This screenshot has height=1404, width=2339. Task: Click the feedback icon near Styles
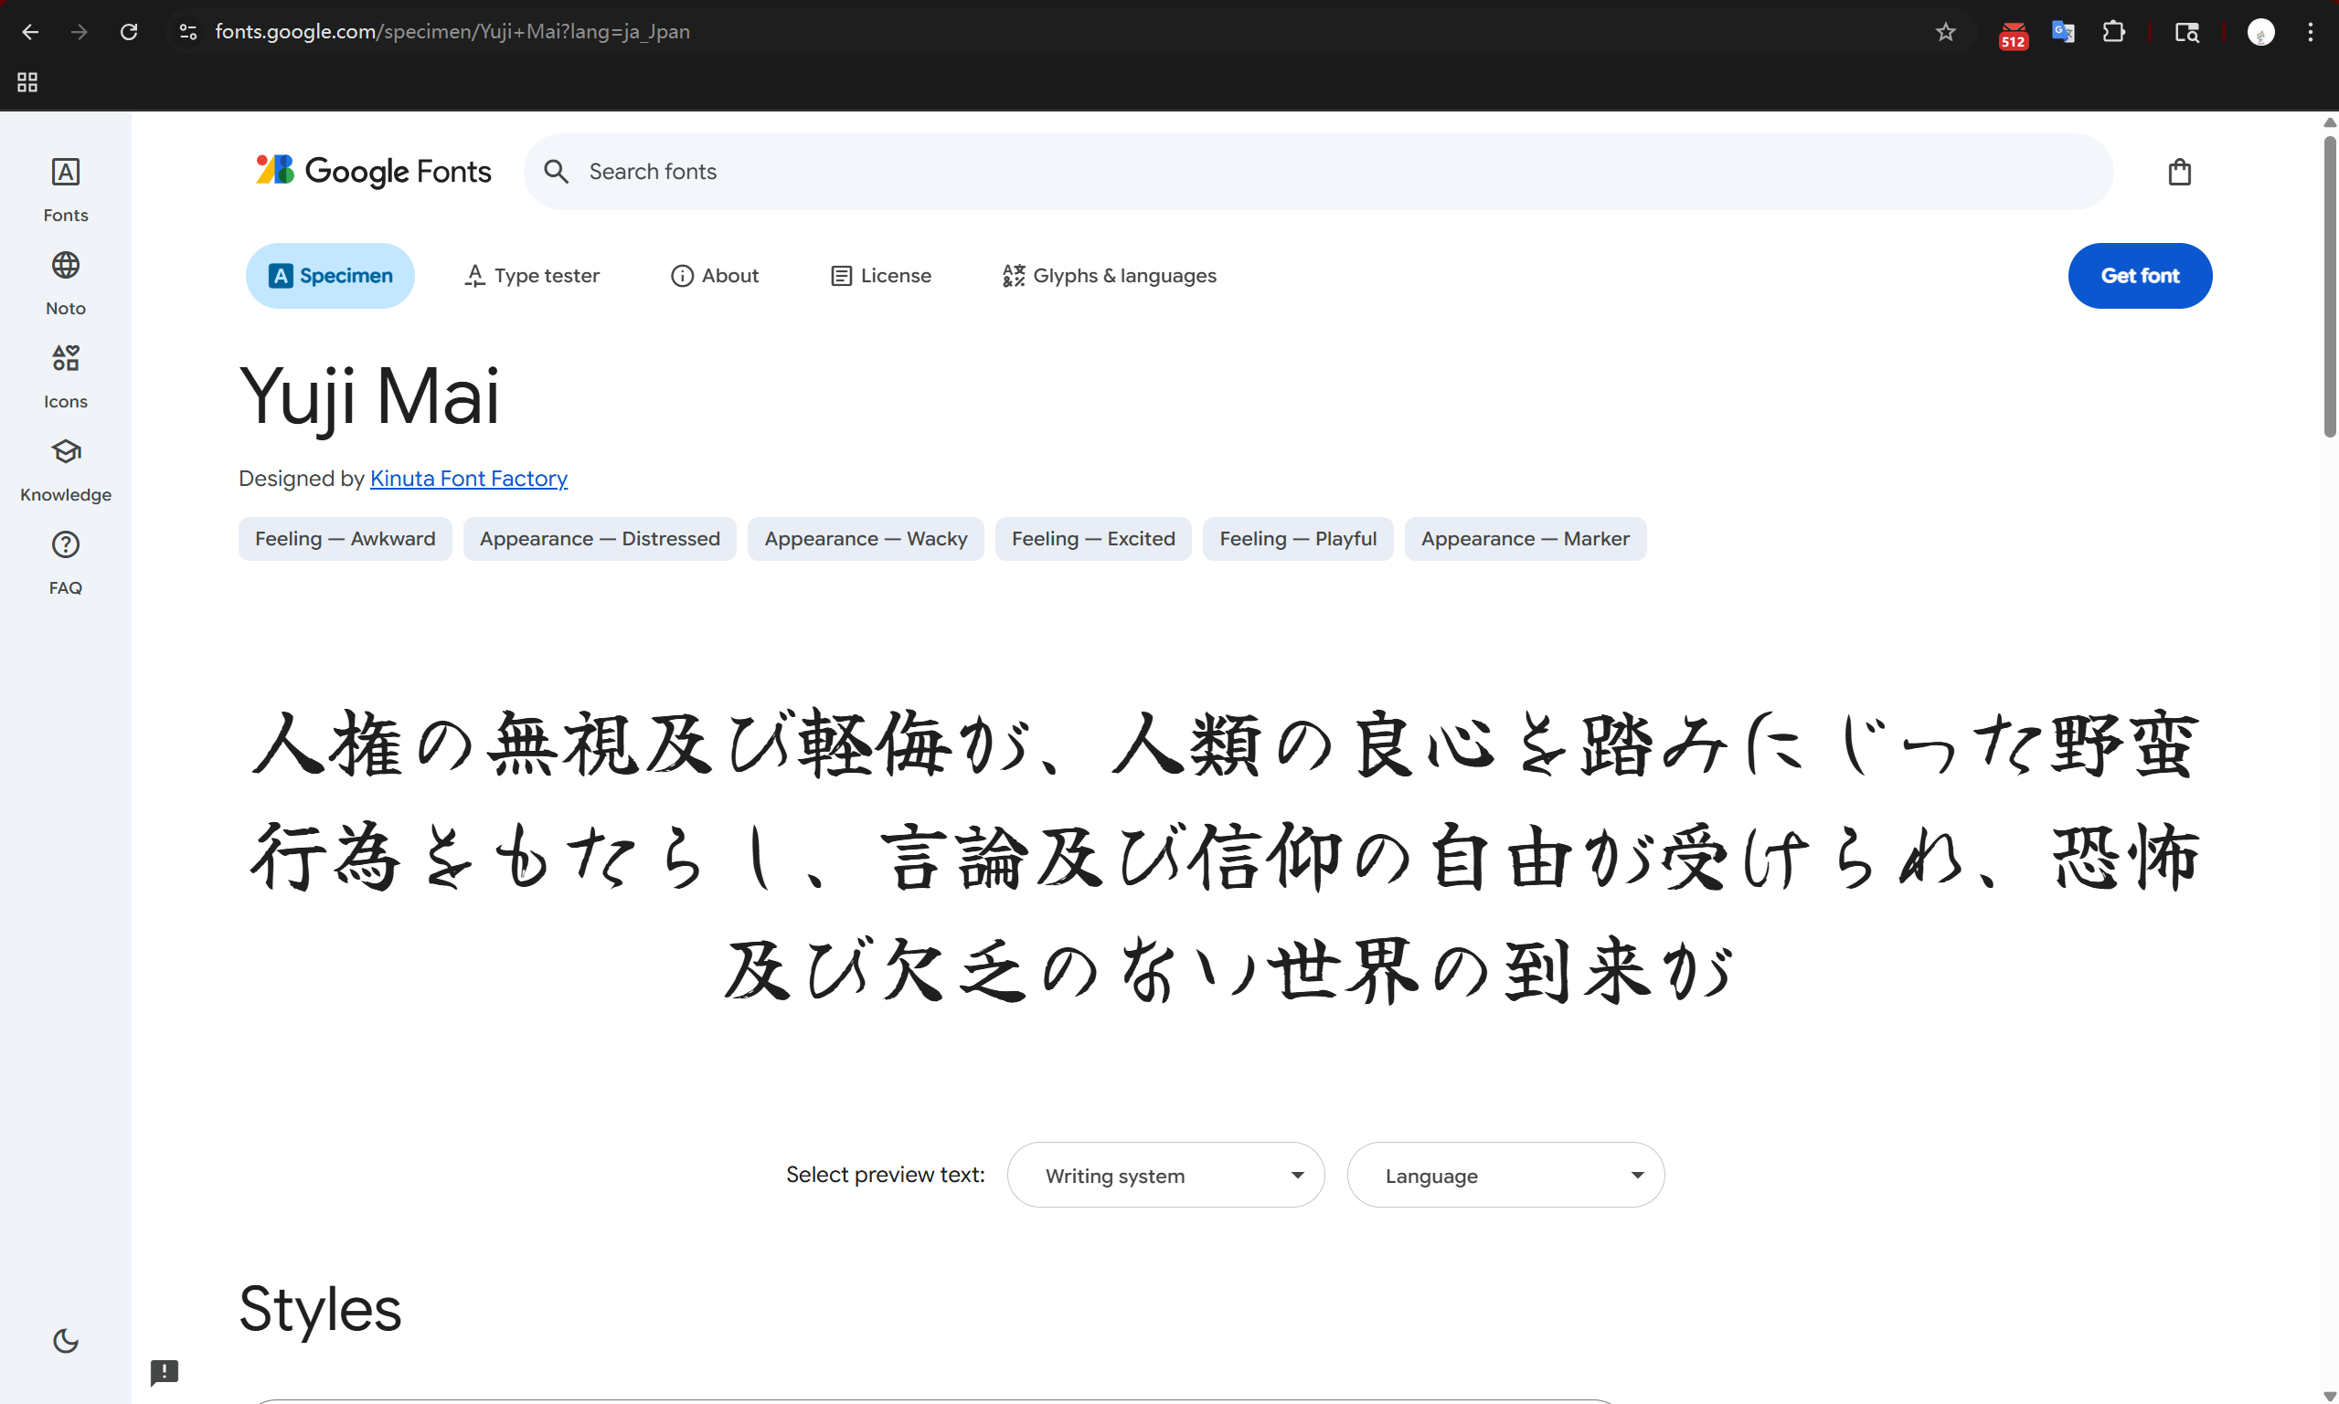click(x=164, y=1373)
